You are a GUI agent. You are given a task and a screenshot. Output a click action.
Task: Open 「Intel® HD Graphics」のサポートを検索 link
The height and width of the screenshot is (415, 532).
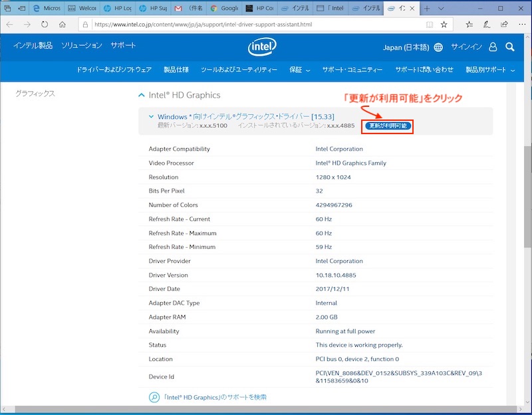point(215,397)
